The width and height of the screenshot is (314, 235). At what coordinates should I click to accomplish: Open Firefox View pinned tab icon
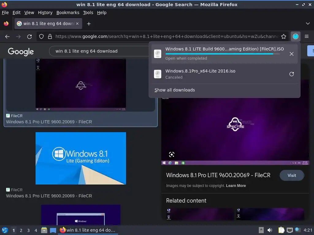tap(6, 24)
